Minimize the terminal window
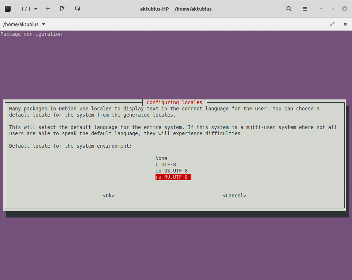352x280 pixels. 321,9
